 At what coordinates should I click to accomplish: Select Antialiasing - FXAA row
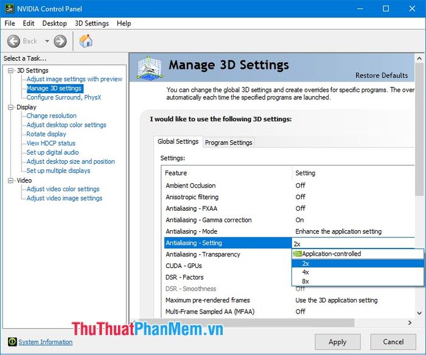289,208
